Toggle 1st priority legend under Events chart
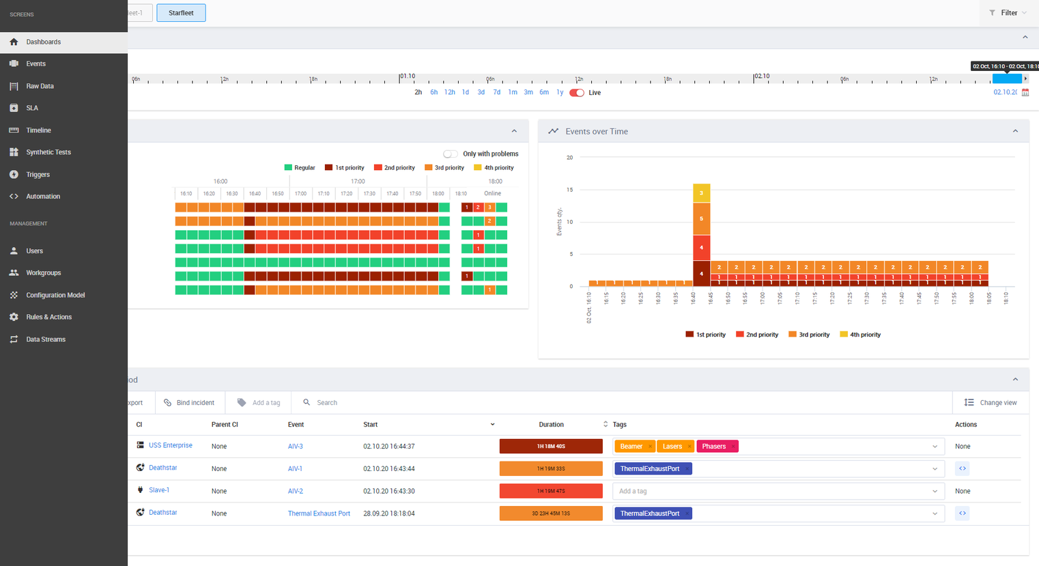 click(x=705, y=335)
